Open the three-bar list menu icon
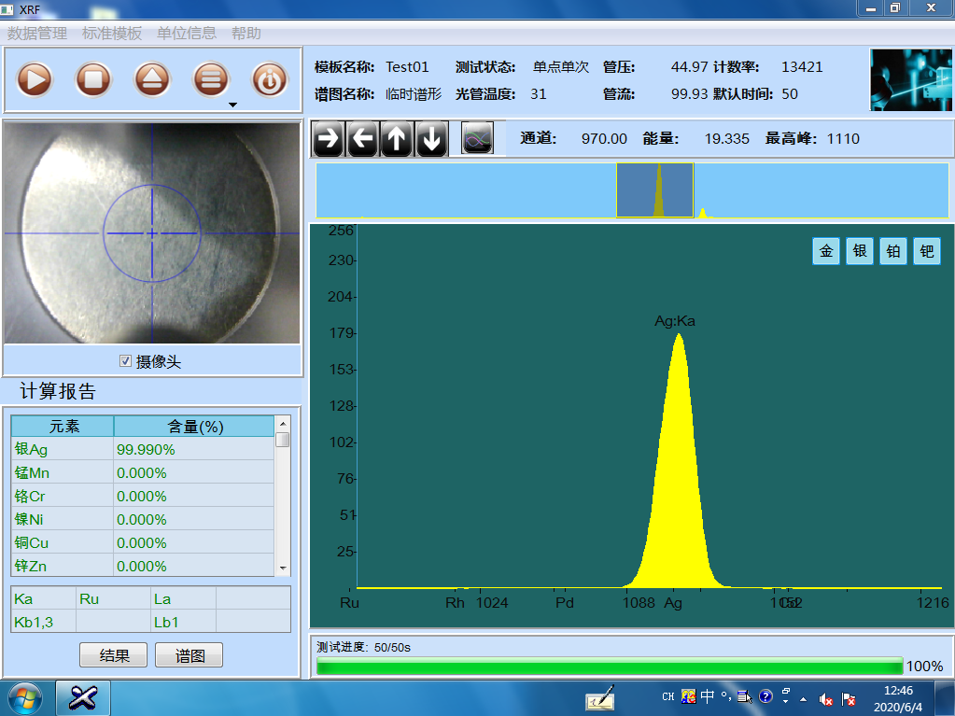This screenshot has width=955, height=716. tap(211, 80)
